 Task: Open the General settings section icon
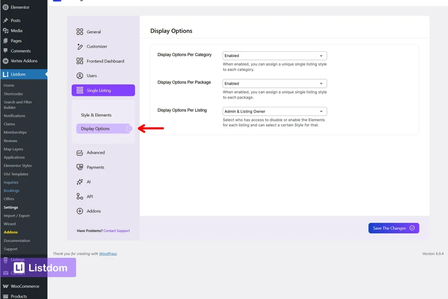[80, 32]
